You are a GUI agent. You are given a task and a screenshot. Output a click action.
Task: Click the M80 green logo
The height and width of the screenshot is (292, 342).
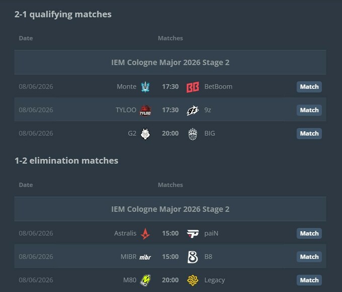tap(145, 280)
